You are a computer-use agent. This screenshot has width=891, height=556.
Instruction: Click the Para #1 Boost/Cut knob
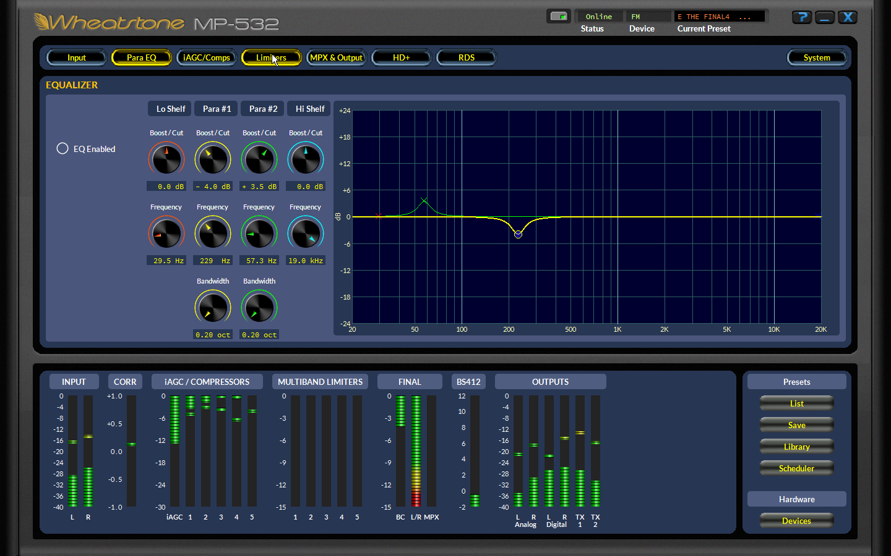coord(213,159)
